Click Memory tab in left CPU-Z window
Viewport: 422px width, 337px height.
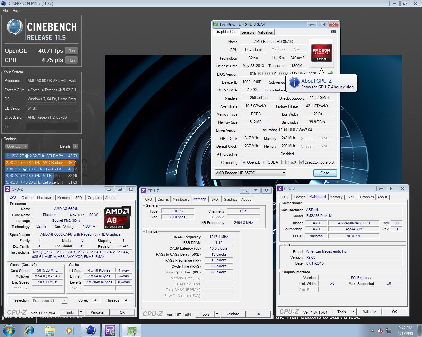pyautogui.click(x=64, y=198)
